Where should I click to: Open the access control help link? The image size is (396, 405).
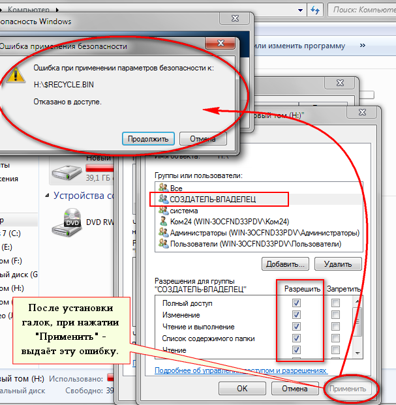(241, 370)
